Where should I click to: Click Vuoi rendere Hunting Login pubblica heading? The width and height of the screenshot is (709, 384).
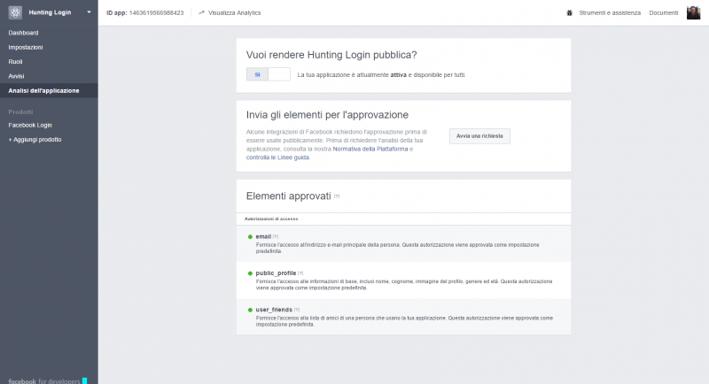click(x=331, y=55)
